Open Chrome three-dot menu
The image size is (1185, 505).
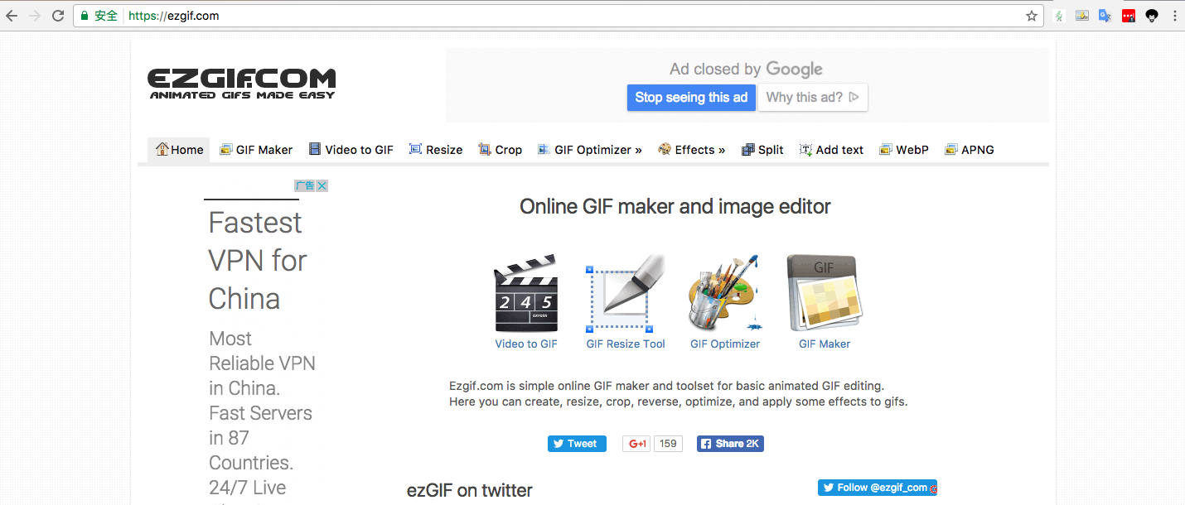pos(1174,16)
